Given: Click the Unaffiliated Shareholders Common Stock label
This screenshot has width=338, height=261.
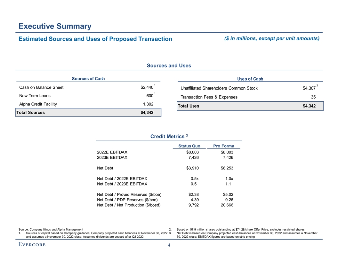Looking at the screenshot, I should pyautogui.click(x=219, y=88).
